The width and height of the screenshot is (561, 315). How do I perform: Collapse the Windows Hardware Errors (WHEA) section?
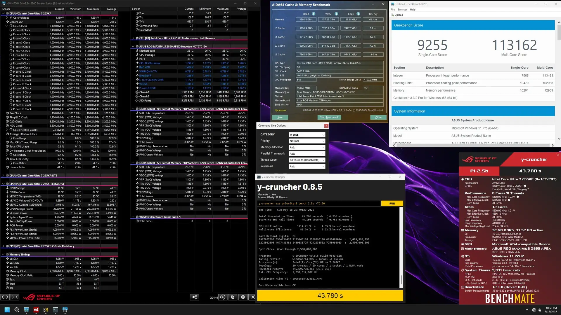coord(133,217)
